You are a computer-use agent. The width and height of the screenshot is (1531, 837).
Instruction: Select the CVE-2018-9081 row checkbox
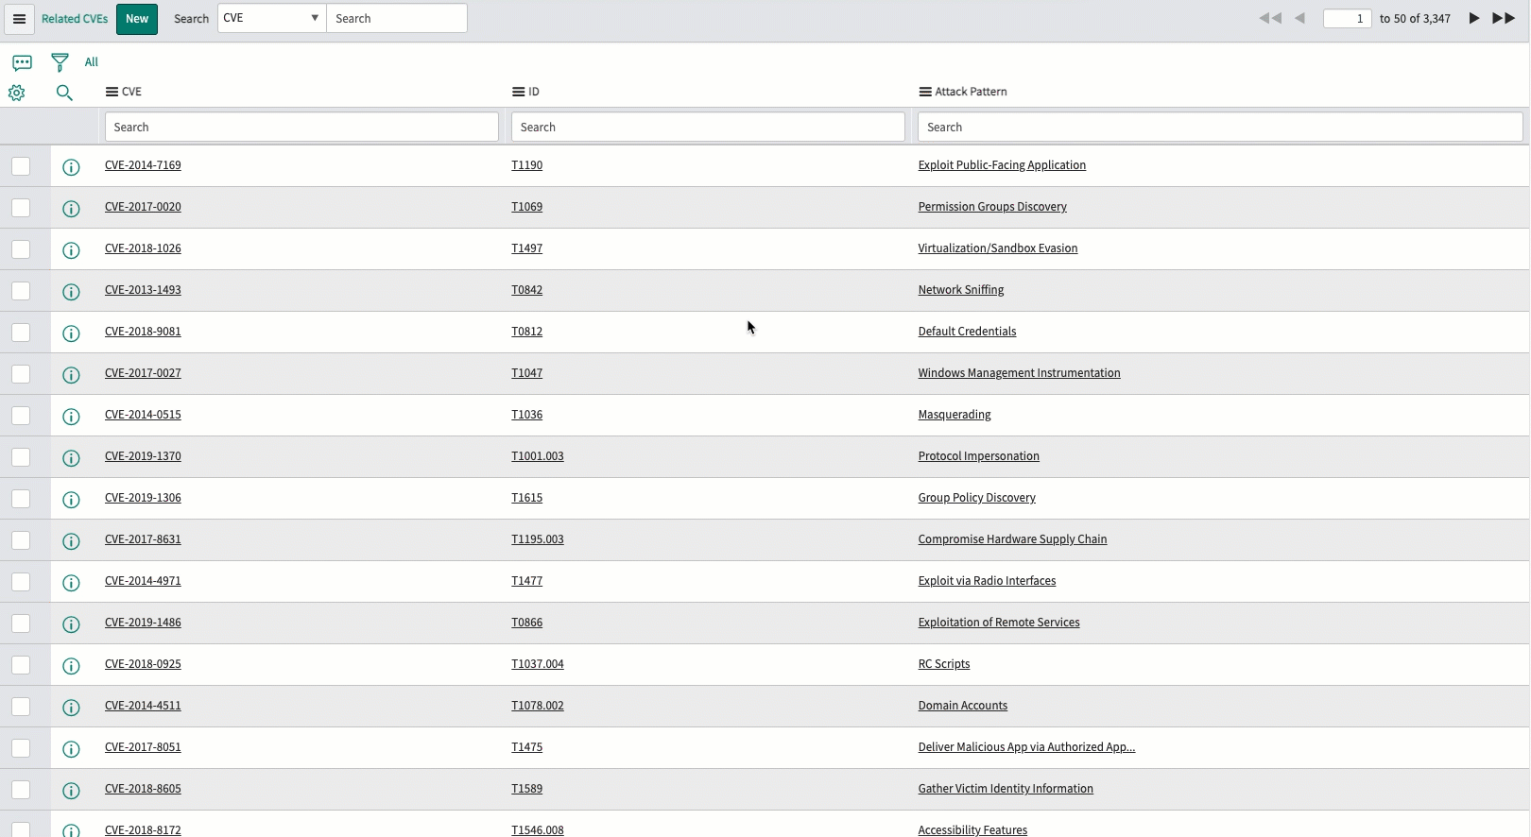pyautogui.click(x=21, y=333)
